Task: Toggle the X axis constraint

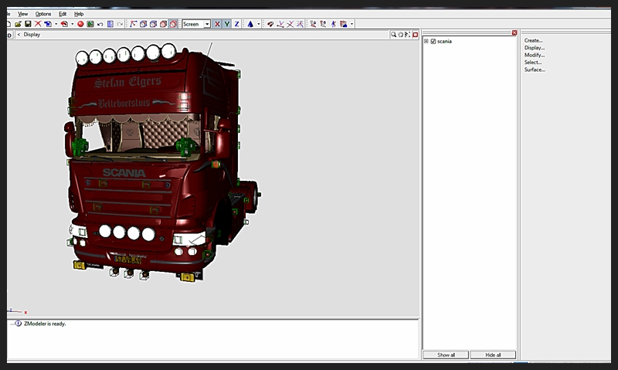Action: tap(217, 24)
